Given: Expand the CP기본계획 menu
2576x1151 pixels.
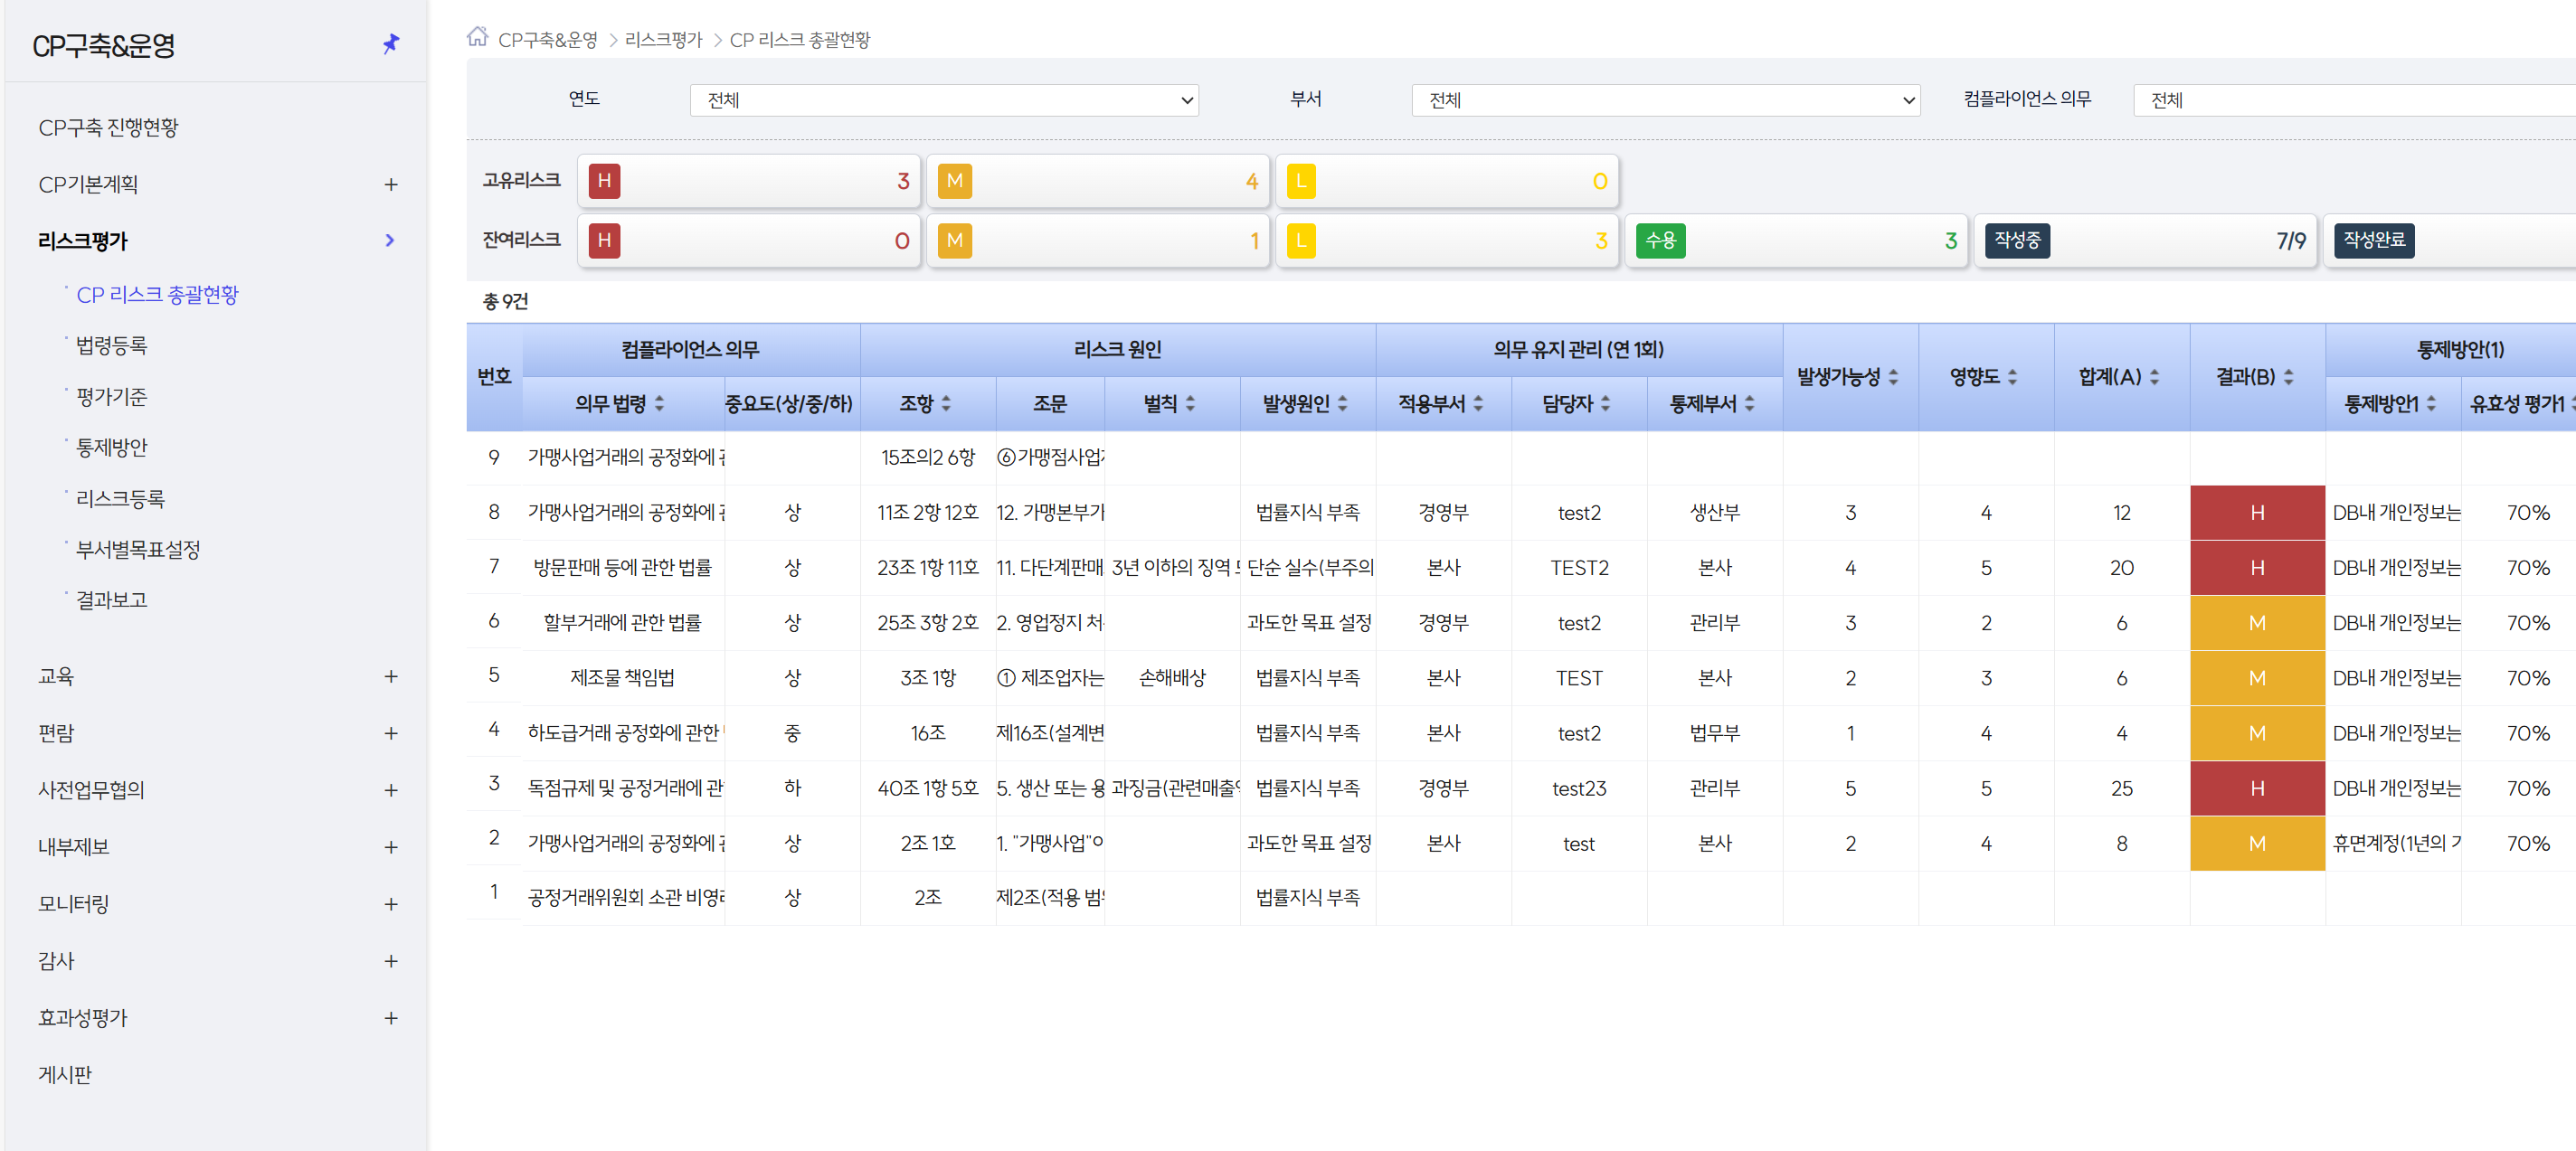Looking at the screenshot, I should click(x=391, y=185).
